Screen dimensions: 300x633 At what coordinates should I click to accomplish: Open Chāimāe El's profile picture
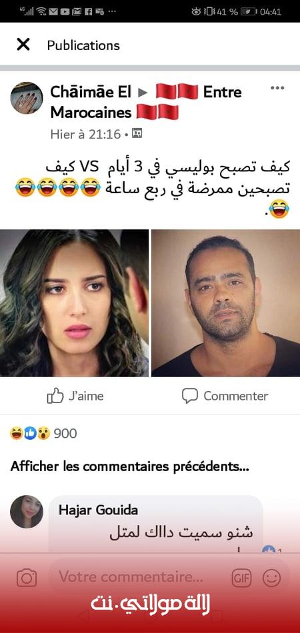26,98
